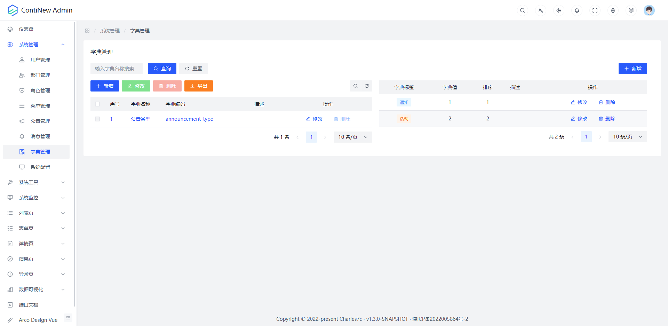Screen dimensions: 668x326
Task: Click the user avatar in header
Action: [649, 10]
